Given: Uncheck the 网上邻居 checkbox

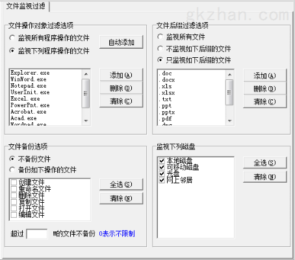Looking at the screenshot, I should [x=162, y=180].
